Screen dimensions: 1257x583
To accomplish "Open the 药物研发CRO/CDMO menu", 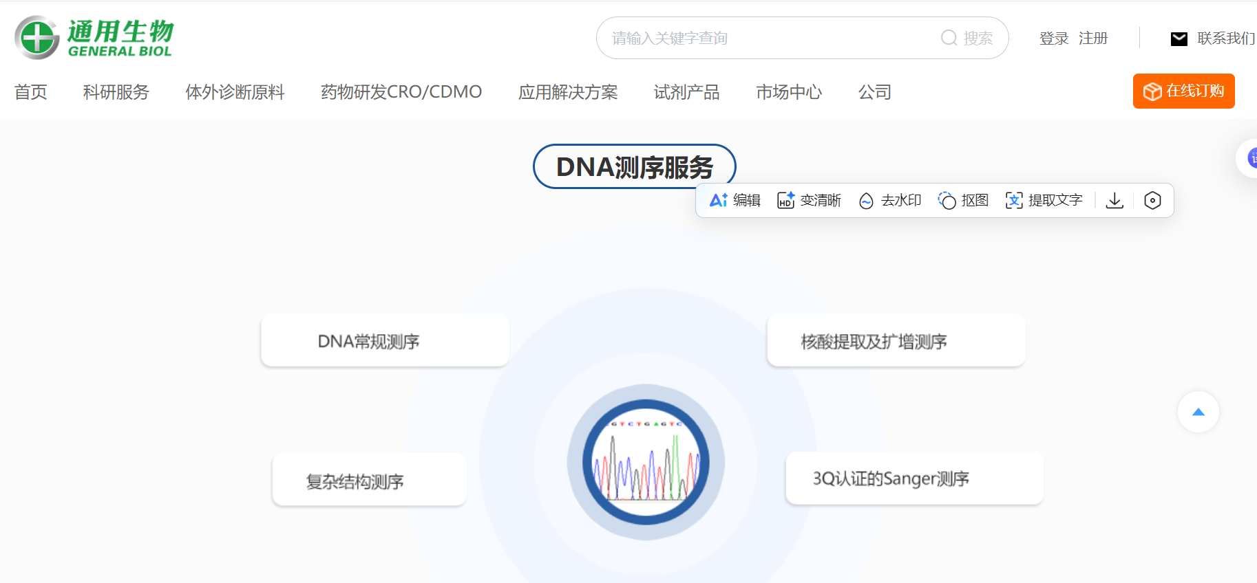I will coord(401,92).
